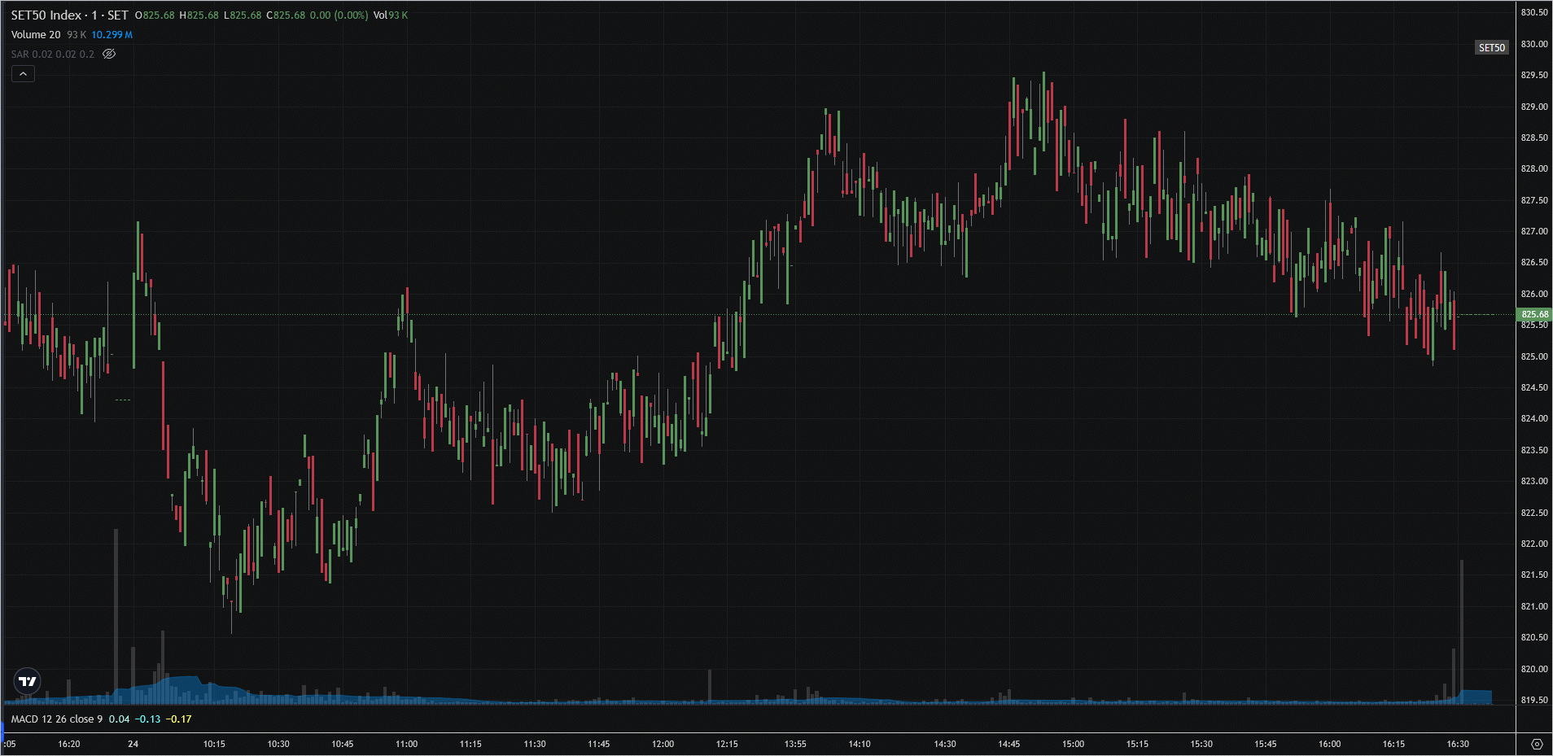
Task: Click the 10.299 M volume average value
Action: click(112, 35)
